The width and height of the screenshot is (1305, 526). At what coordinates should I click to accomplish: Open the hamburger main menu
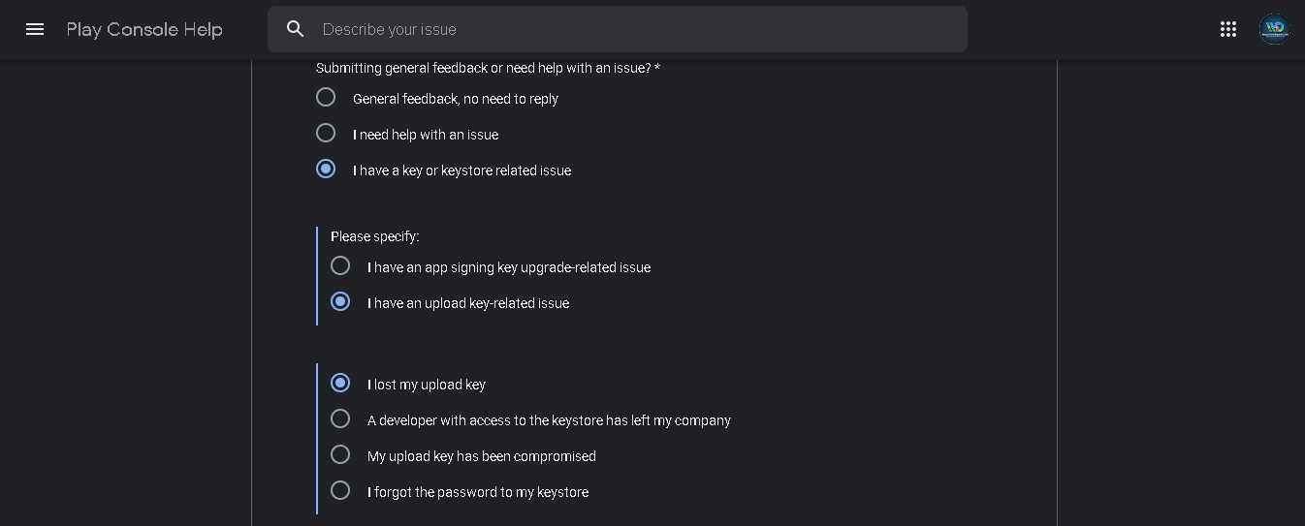click(x=35, y=29)
